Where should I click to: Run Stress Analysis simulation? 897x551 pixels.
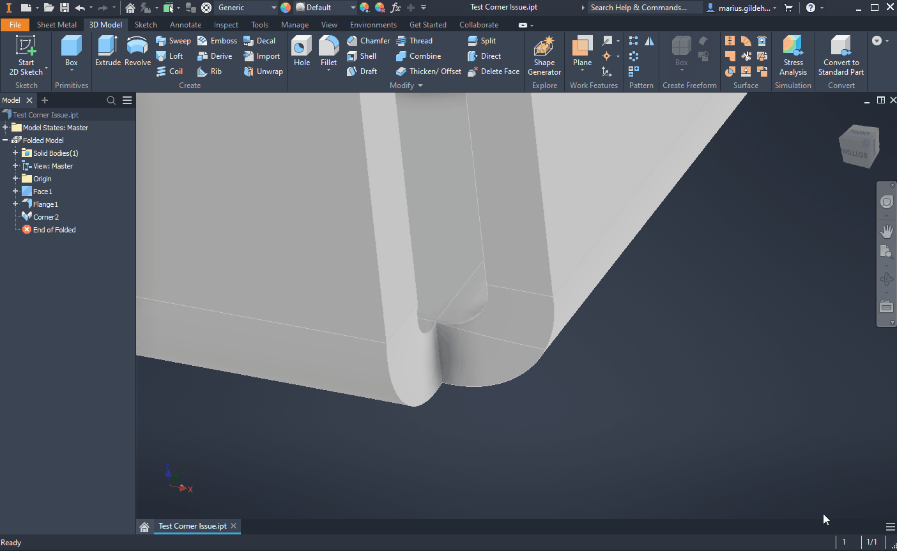793,56
